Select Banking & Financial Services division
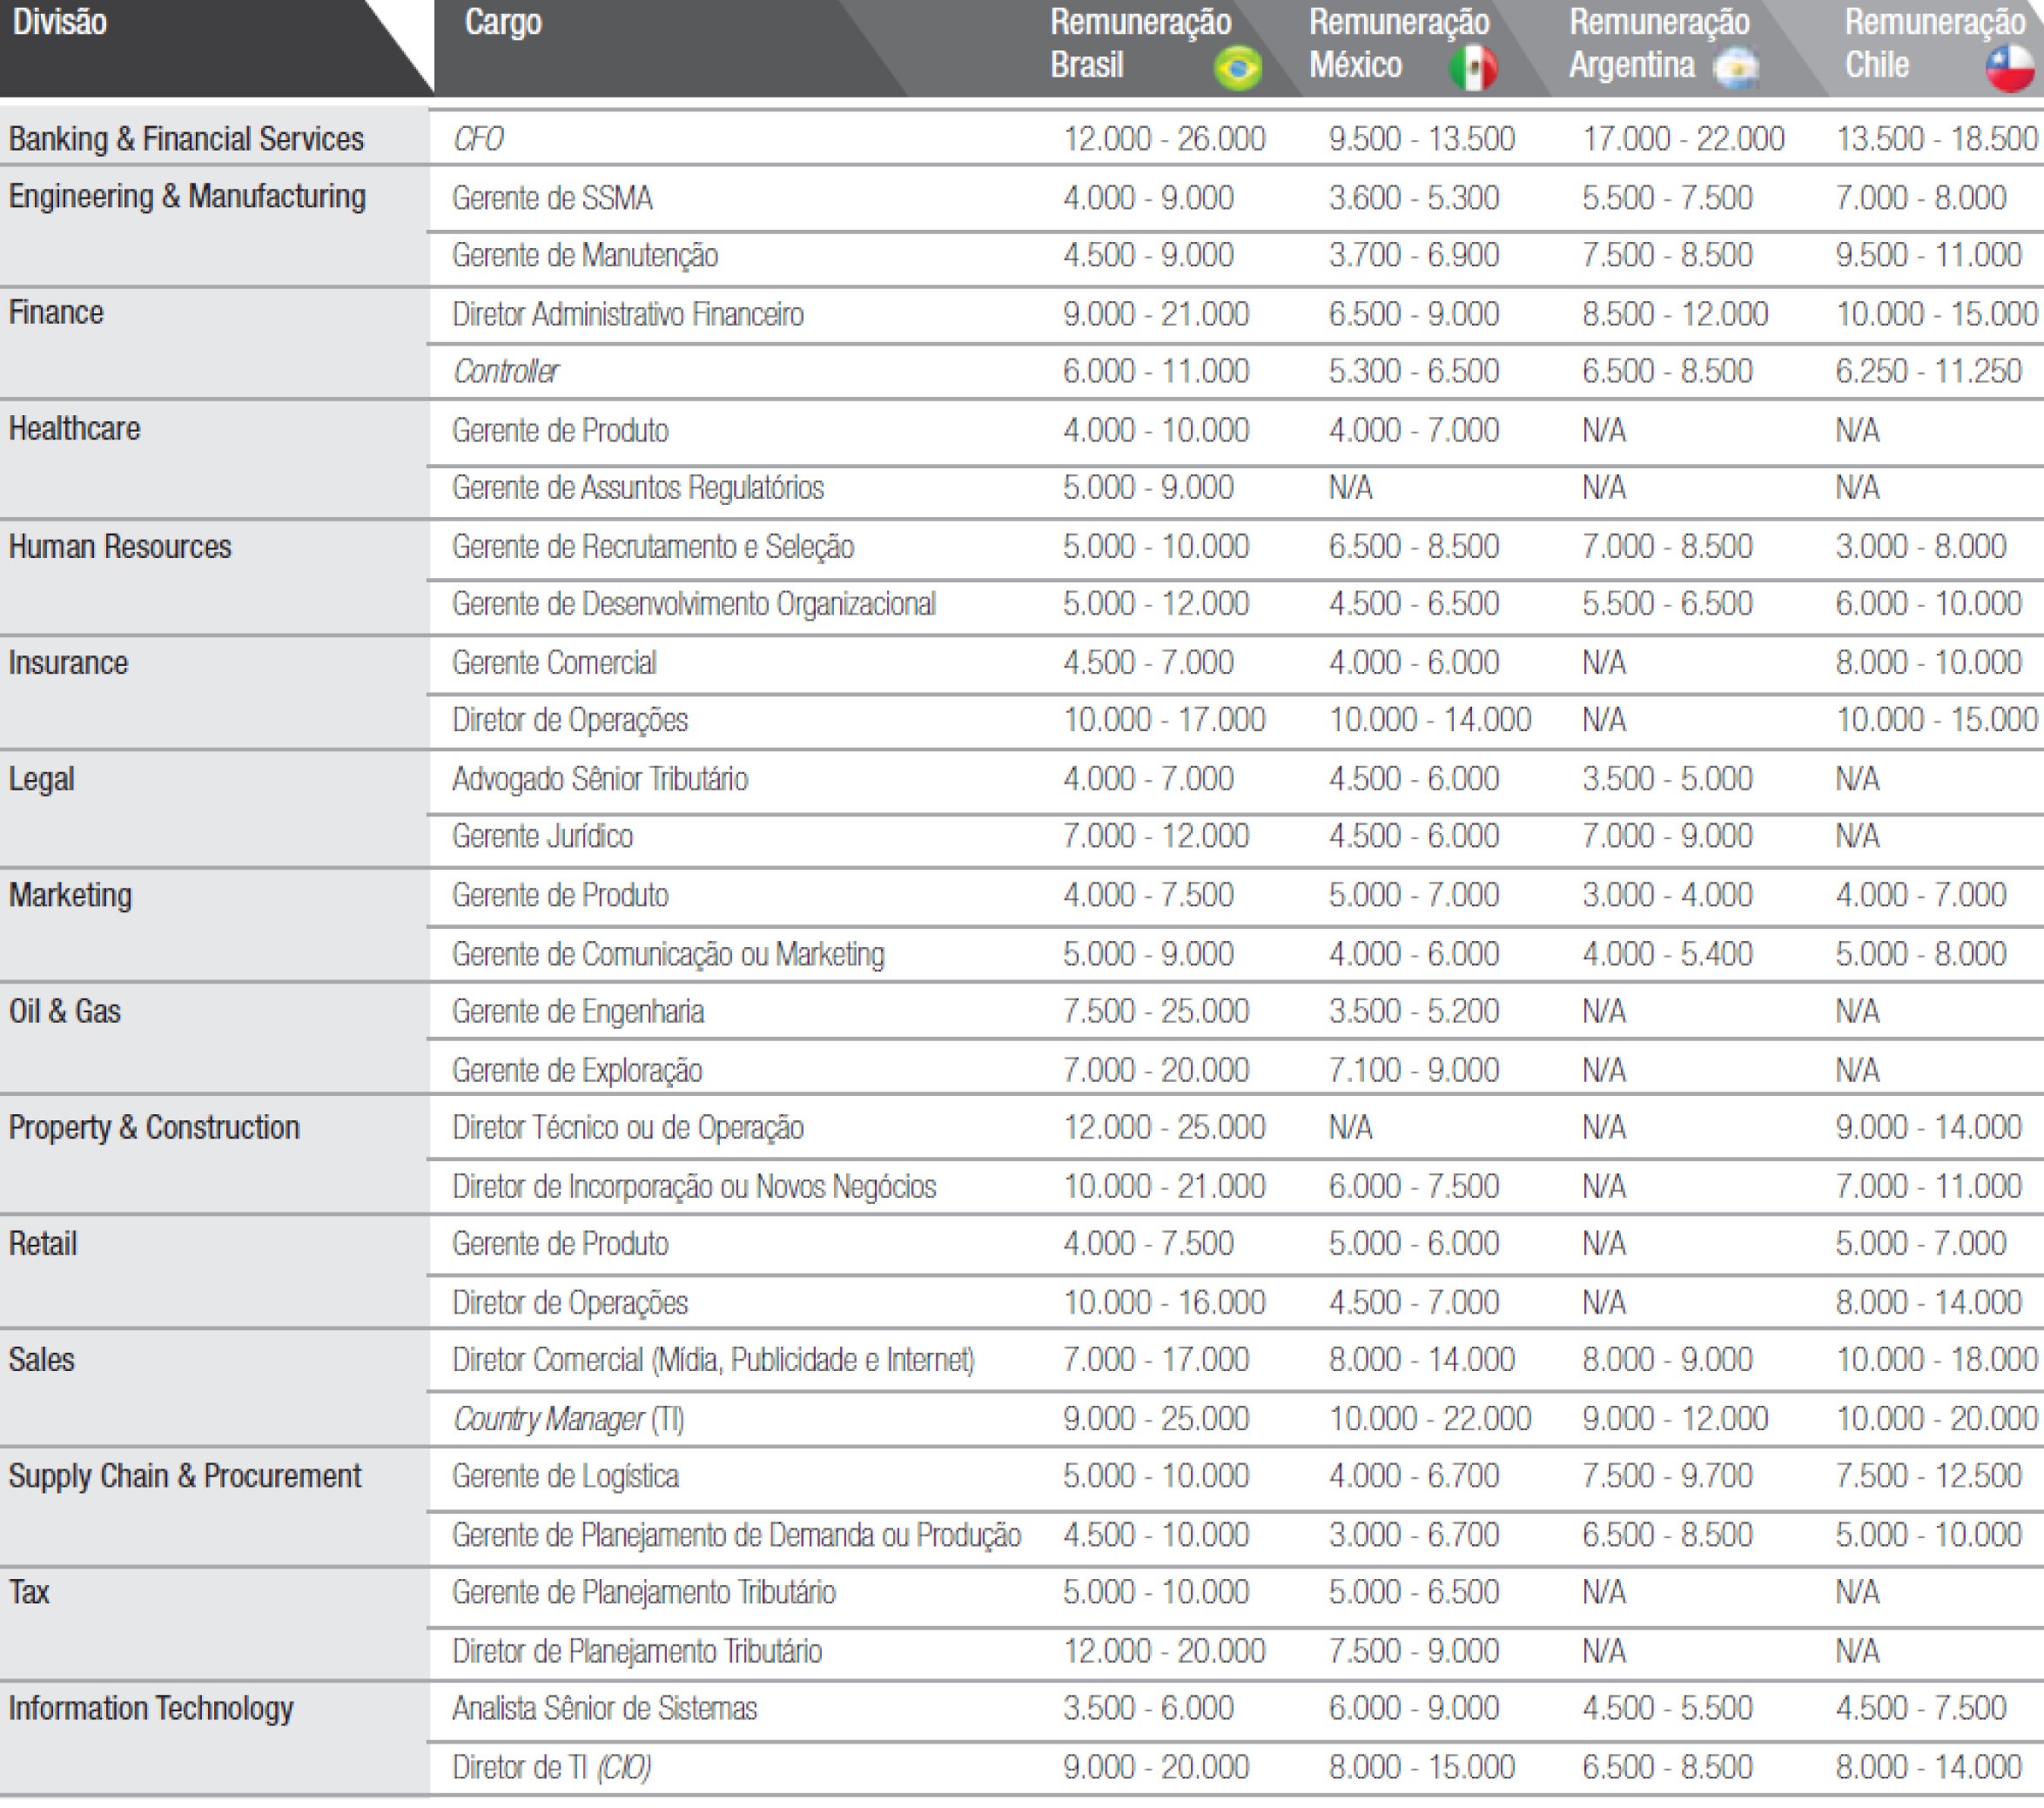This screenshot has width=2044, height=1808. (x=187, y=139)
